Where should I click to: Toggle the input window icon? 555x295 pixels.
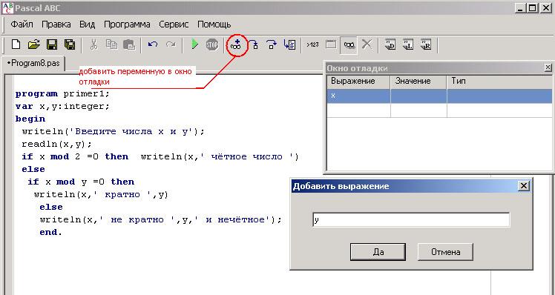(x=331, y=44)
